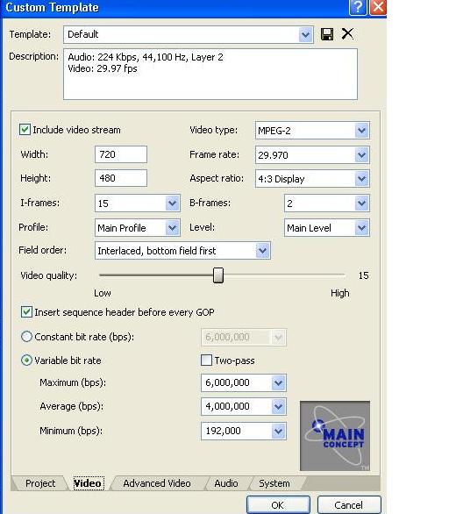Click into the Width input field

tap(121, 154)
